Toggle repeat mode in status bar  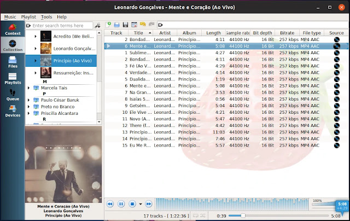pos(196,216)
